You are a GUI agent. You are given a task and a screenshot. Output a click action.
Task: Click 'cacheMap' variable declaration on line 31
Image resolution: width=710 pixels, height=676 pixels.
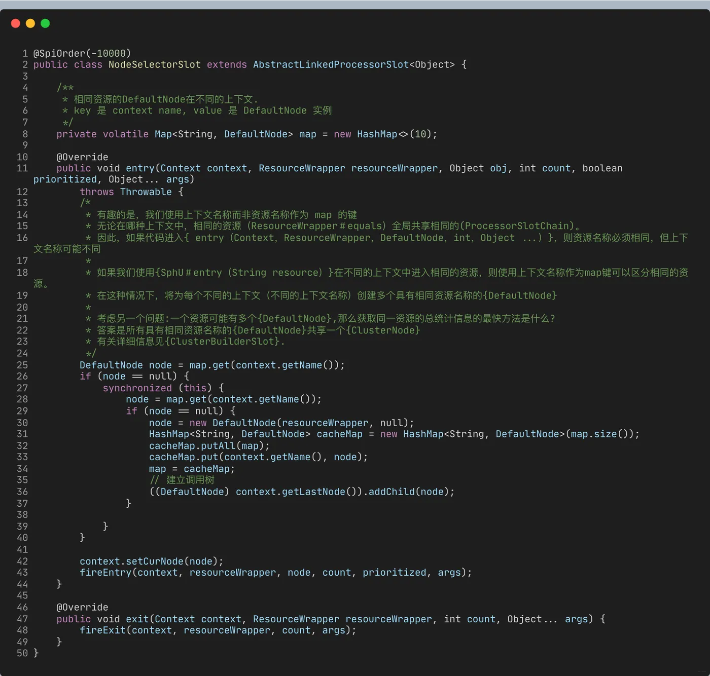click(x=339, y=434)
